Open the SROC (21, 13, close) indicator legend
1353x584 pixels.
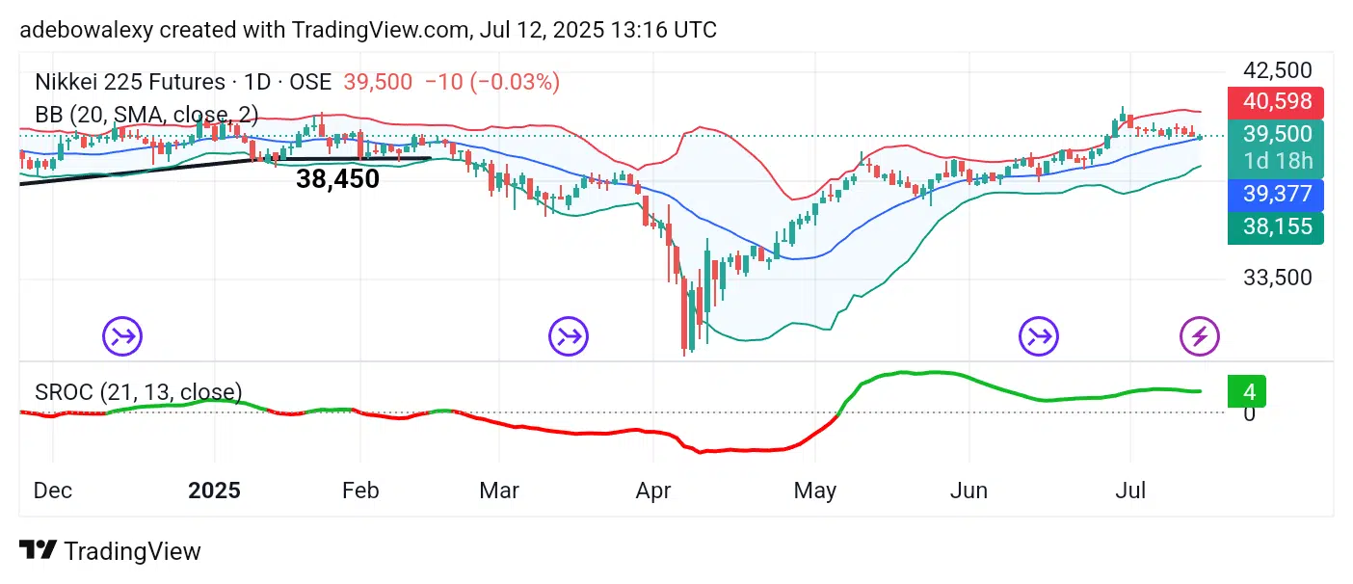click(x=139, y=392)
